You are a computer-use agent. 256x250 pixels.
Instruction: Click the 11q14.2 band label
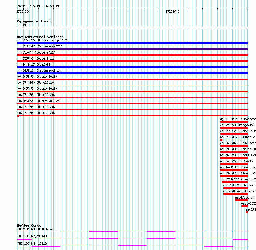pos(23,25)
